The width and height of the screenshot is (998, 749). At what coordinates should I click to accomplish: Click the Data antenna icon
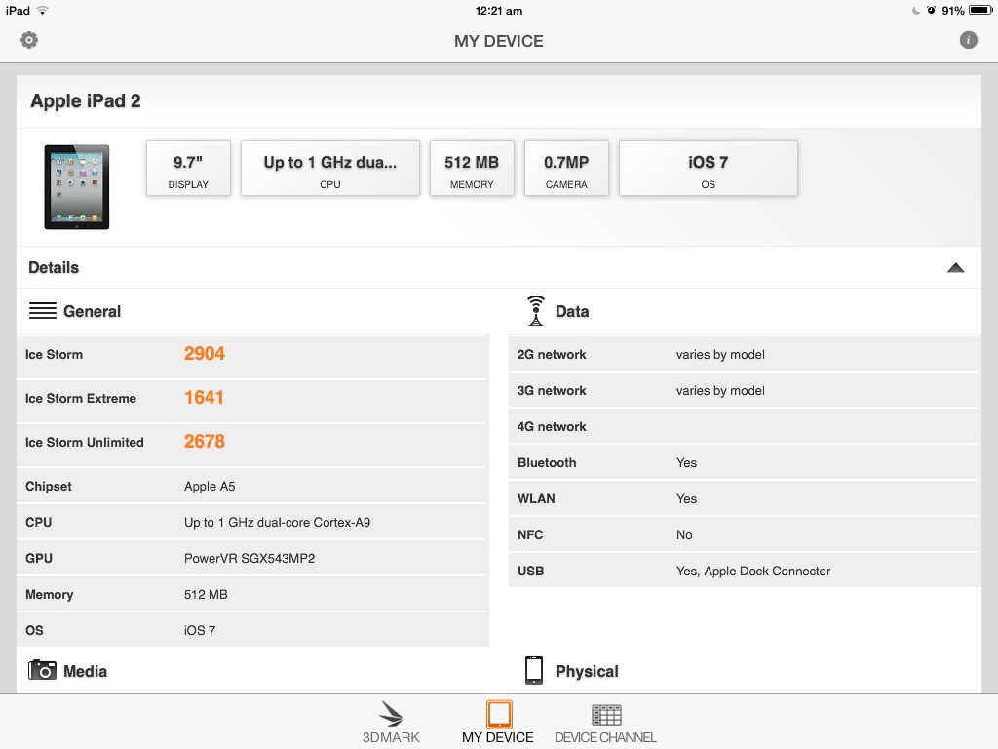coord(536,310)
